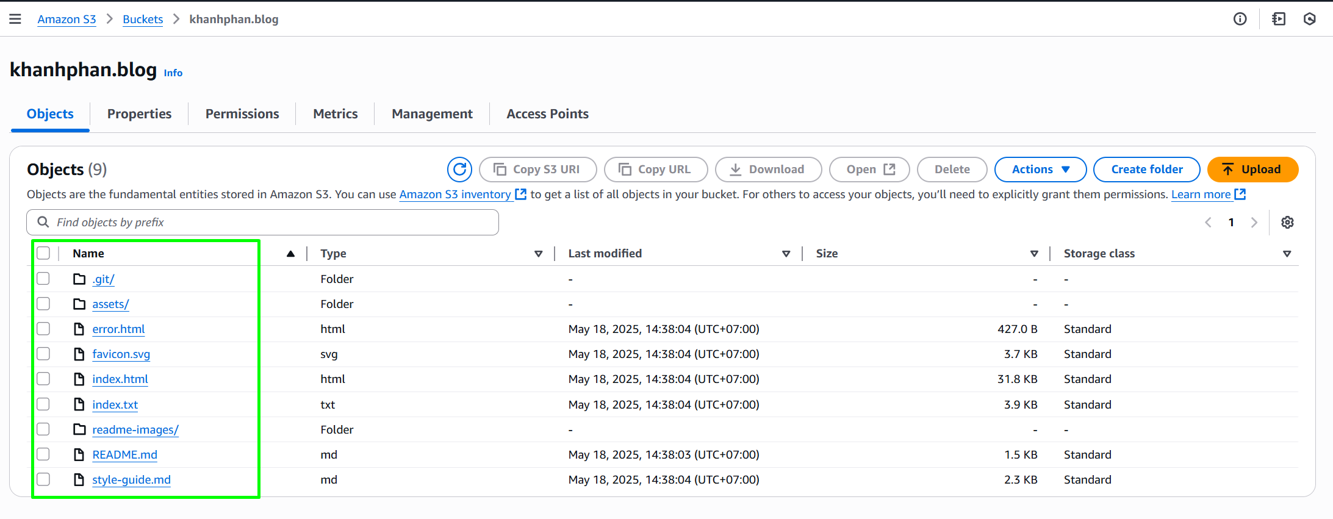Click file icon next to README.md

[79, 454]
